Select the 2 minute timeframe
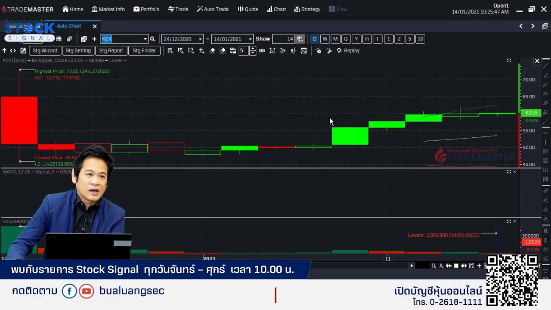 tap(399, 39)
